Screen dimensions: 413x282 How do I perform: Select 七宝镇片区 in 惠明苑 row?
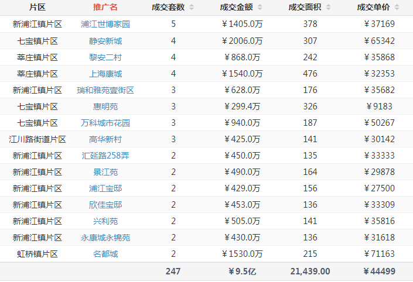coord(37,106)
